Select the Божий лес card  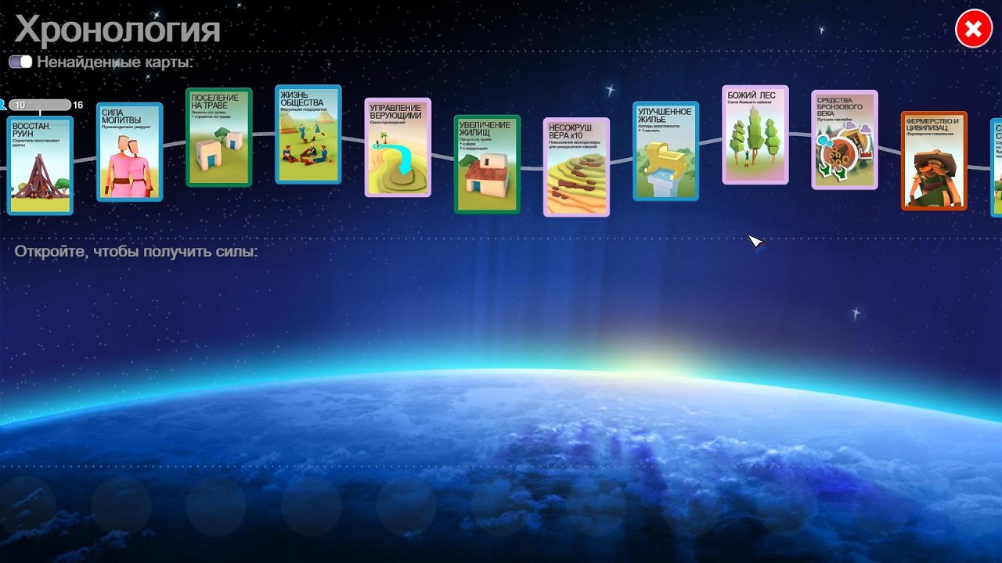coord(755,134)
